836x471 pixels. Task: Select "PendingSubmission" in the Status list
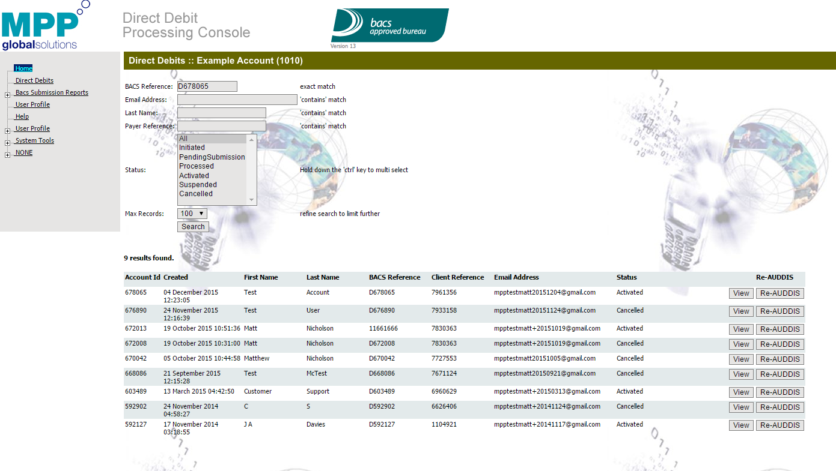coord(212,157)
